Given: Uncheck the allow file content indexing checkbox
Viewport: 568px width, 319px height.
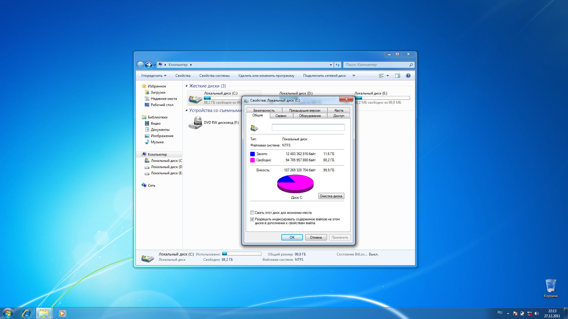Looking at the screenshot, I should (x=252, y=219).
